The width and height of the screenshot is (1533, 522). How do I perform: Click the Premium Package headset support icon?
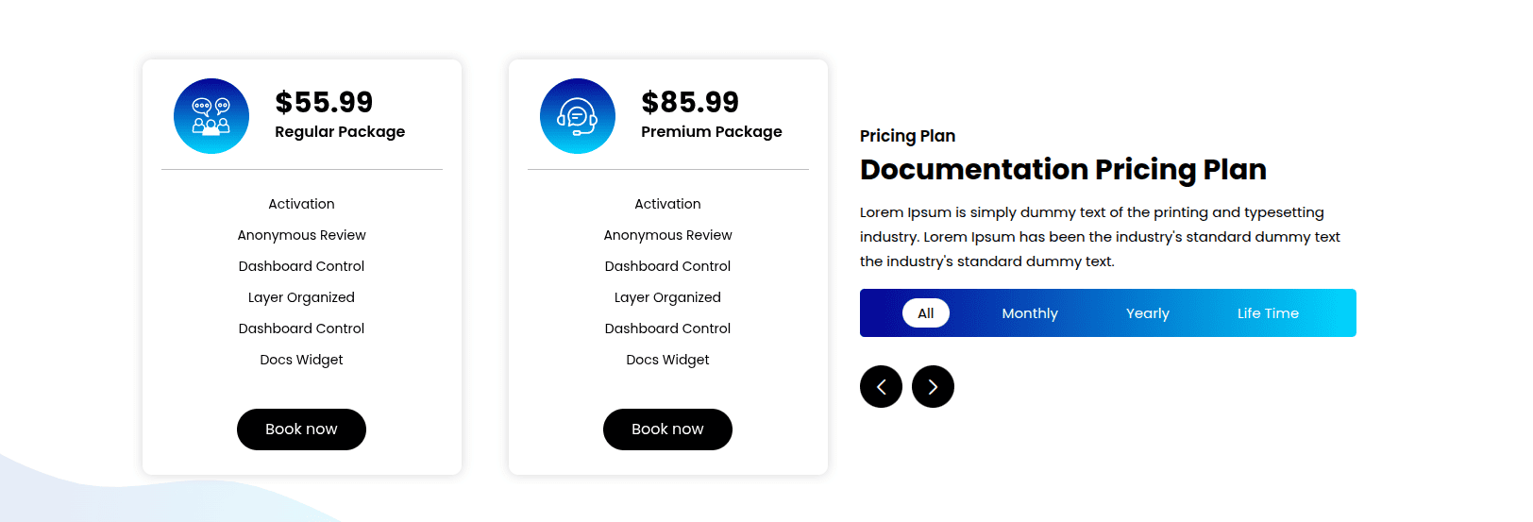(578, 116)
